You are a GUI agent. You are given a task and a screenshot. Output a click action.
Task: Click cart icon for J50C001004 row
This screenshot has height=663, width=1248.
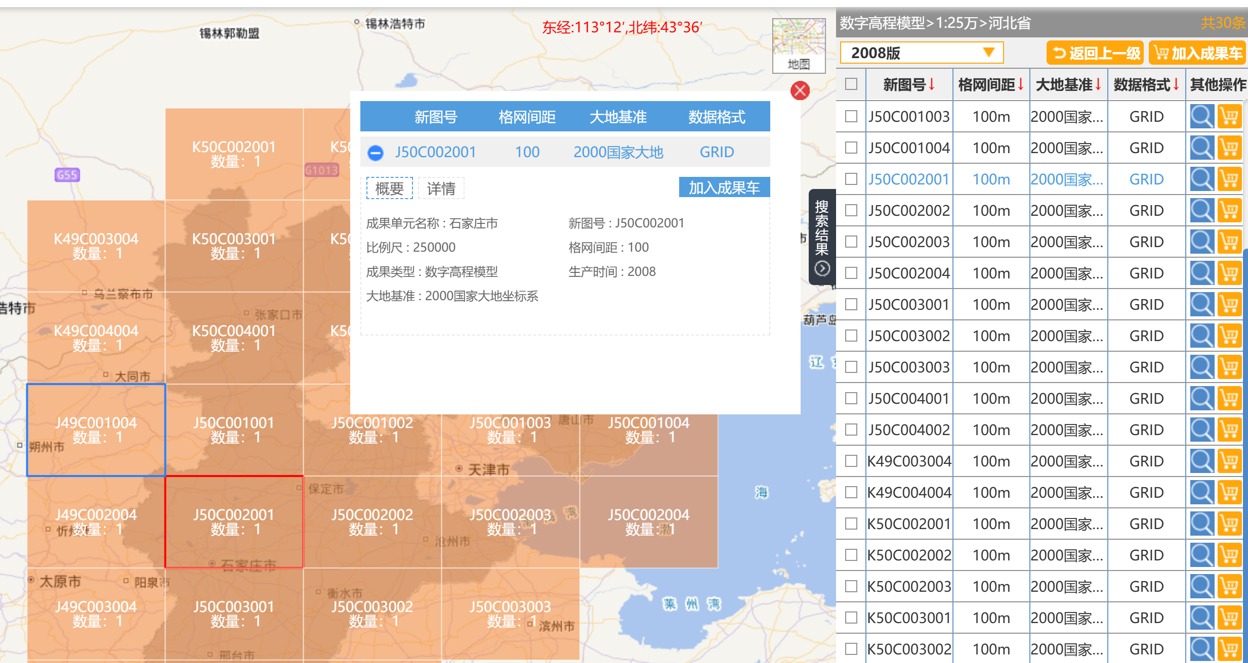(x=1229, y=148)
